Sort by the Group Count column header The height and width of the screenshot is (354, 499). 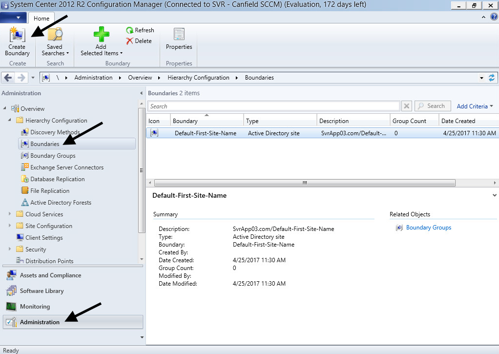click(x=415, y=121)
